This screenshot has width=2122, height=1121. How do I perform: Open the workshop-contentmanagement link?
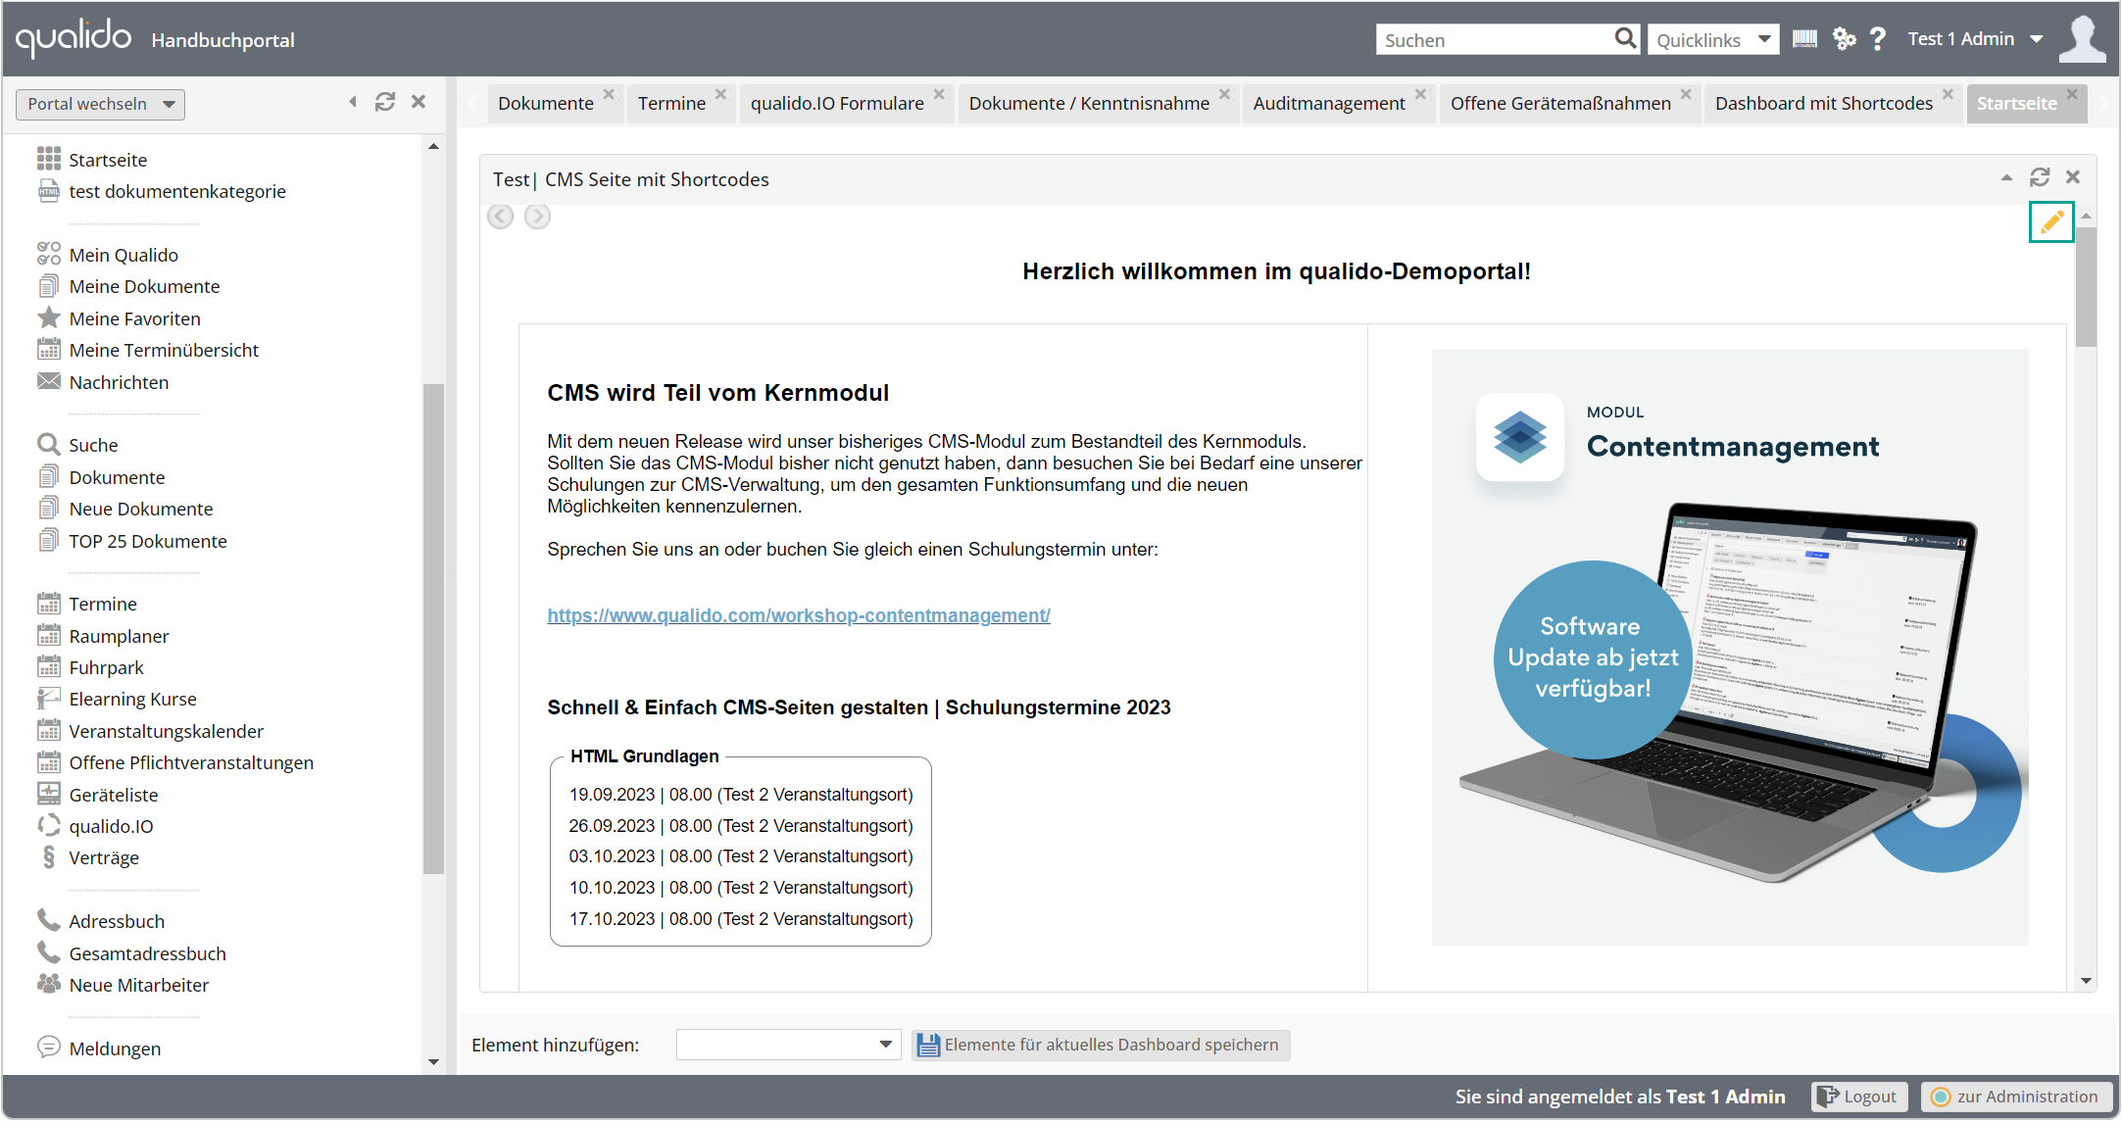(799, 615)
